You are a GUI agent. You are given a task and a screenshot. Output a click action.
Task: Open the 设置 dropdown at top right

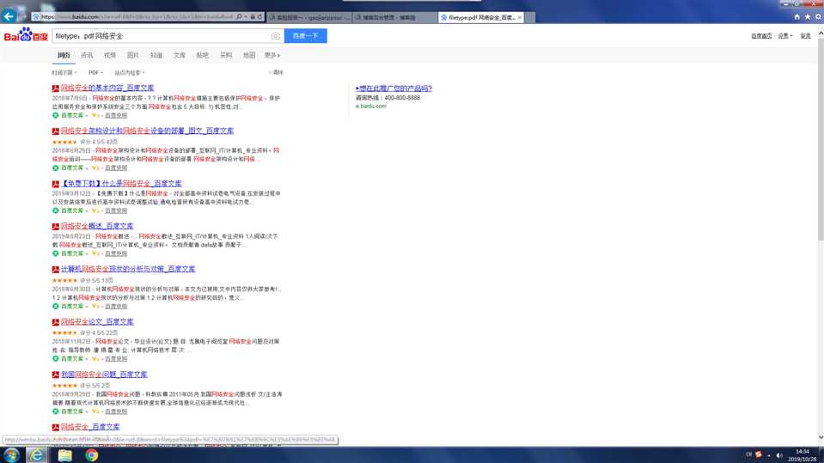pos(785,36)
